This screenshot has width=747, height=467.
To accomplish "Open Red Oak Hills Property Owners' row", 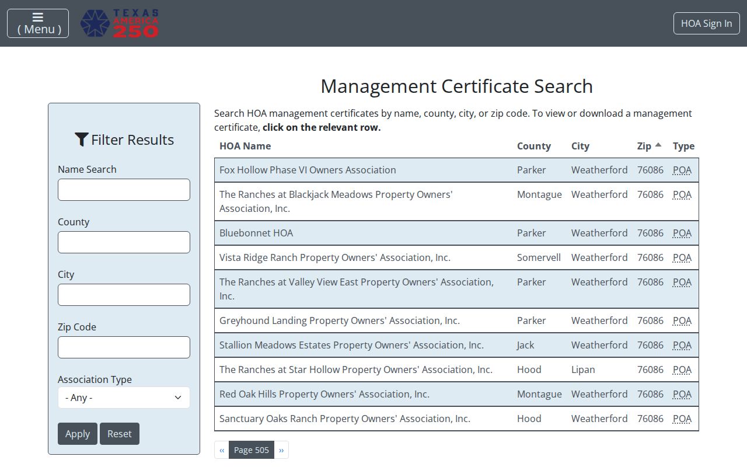I will click(456, 394).
